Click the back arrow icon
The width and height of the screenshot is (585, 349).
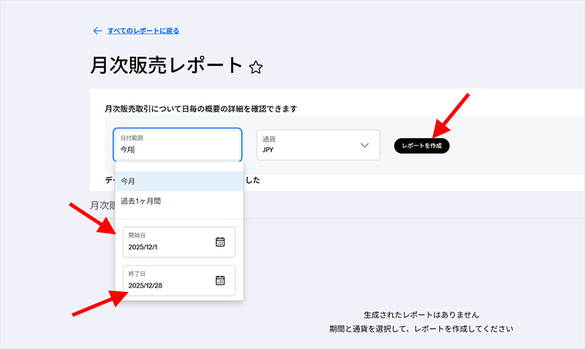tap(97, 31)
